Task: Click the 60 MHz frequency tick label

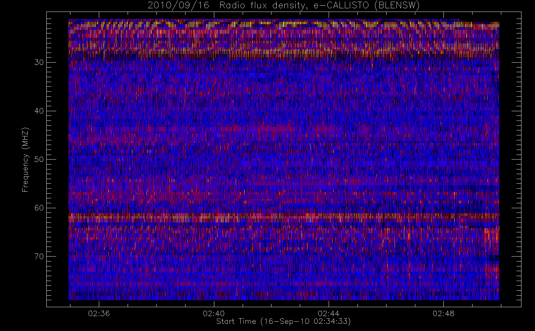Action: (x=39, y=208)
